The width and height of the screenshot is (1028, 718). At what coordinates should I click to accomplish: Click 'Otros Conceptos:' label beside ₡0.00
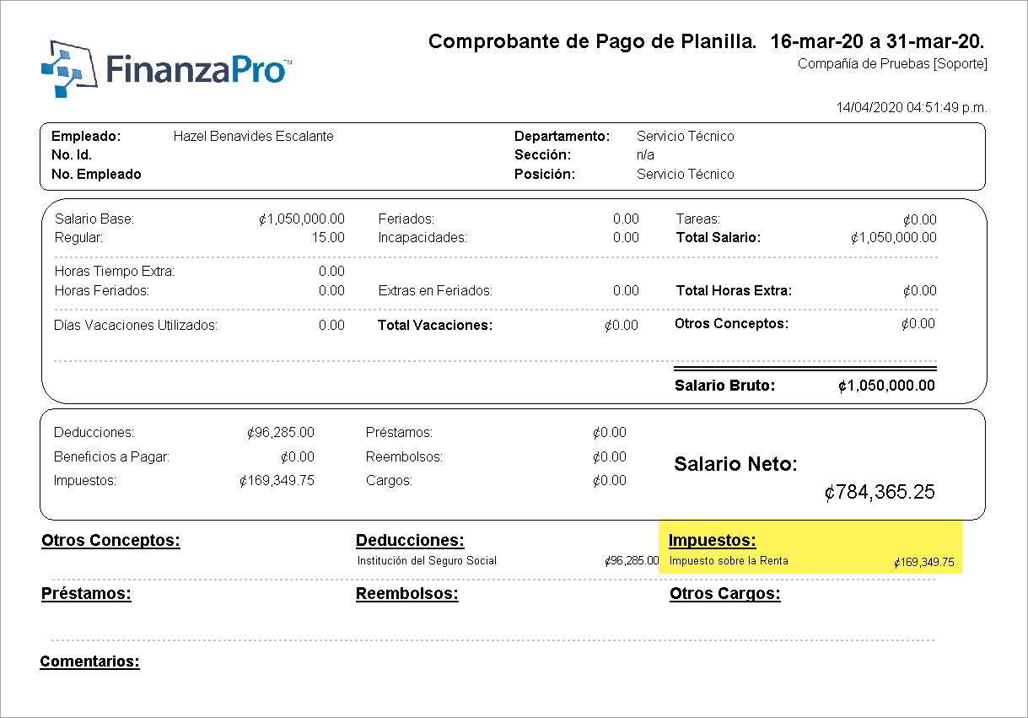[x=731, y=324]
